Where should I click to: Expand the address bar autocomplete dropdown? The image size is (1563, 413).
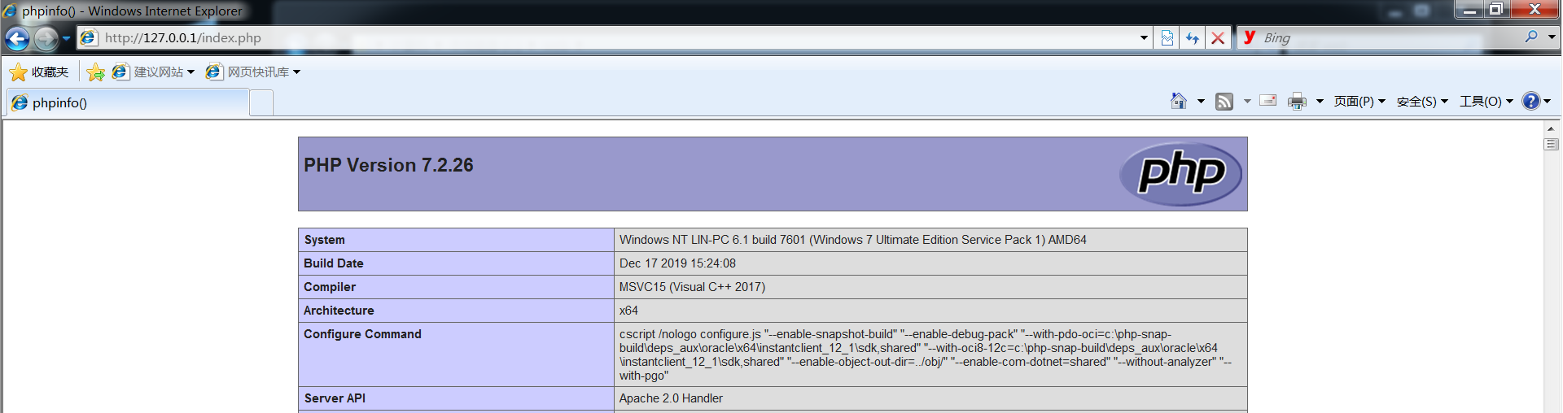1144,37
